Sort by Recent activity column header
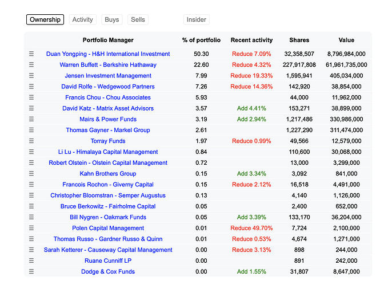This screenshot has height=285, width=380. [x=251, y=40]
